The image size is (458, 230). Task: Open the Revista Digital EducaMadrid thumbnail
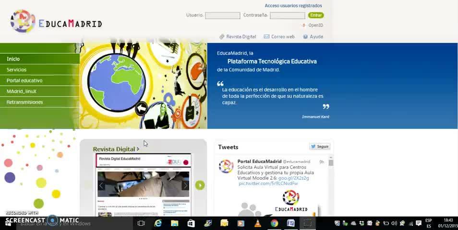coord(144,184)
